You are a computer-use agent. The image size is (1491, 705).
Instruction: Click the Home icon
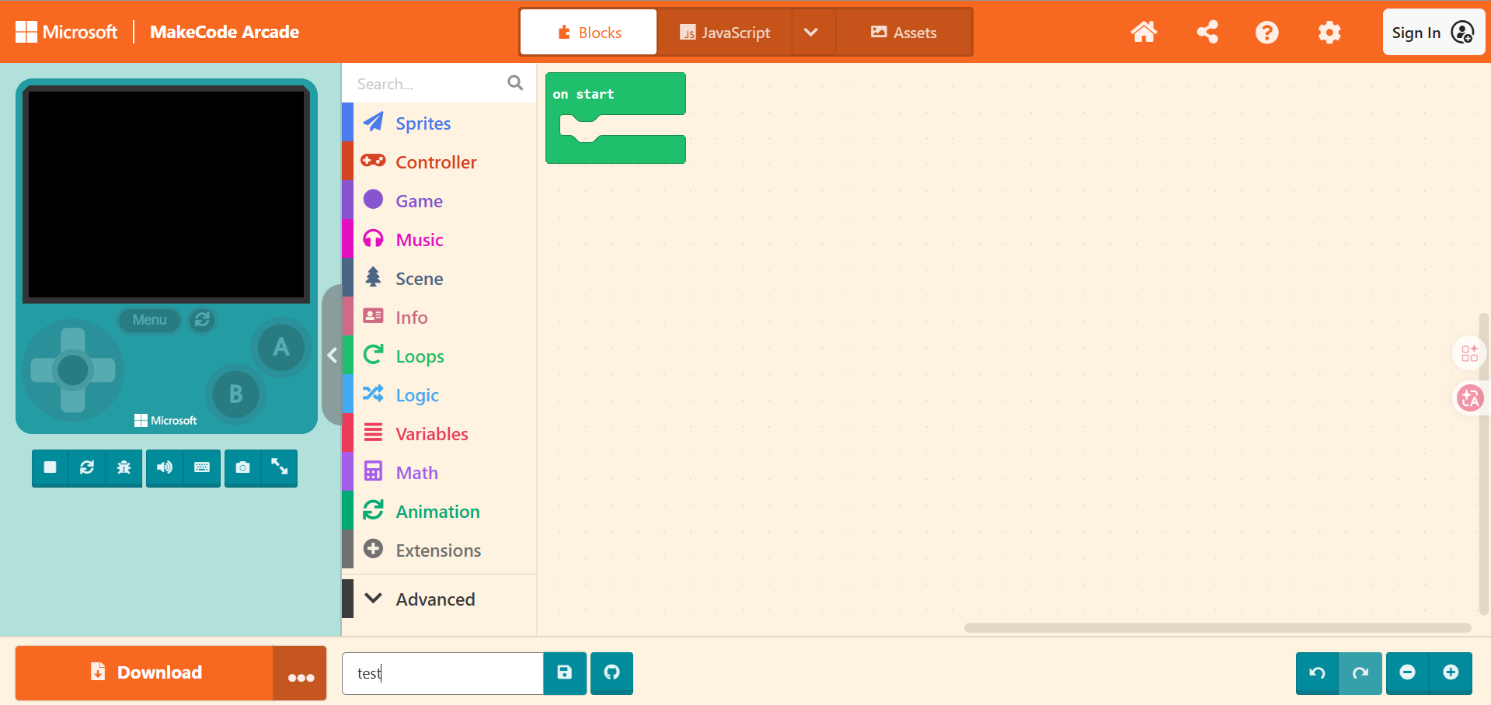(1143, 33)
